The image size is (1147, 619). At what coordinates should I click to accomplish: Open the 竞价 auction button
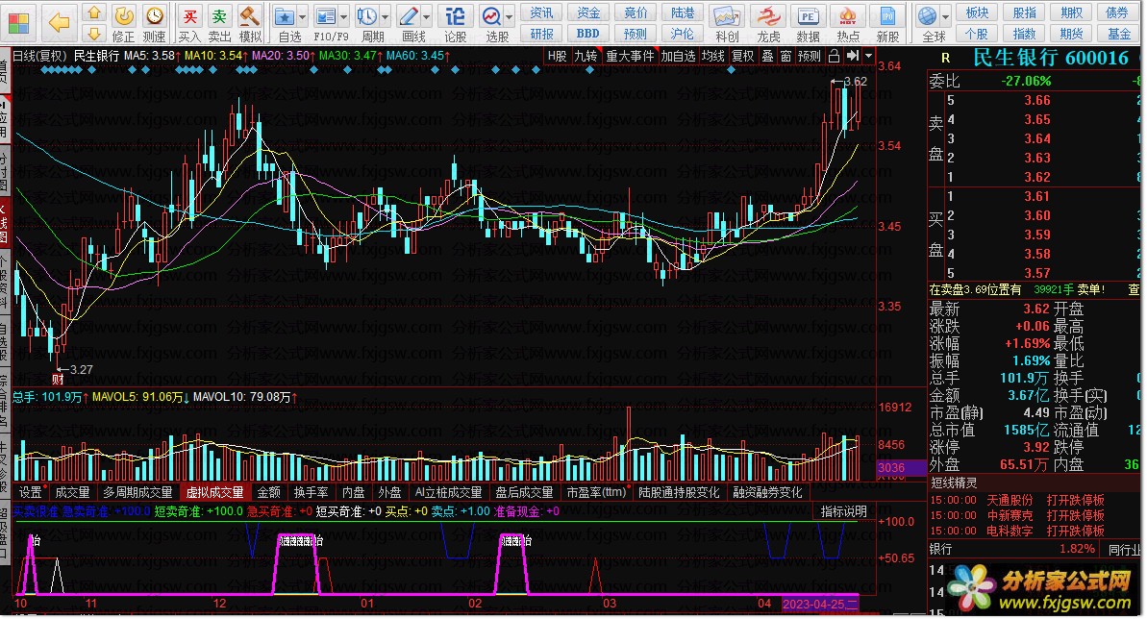(636, 12)
